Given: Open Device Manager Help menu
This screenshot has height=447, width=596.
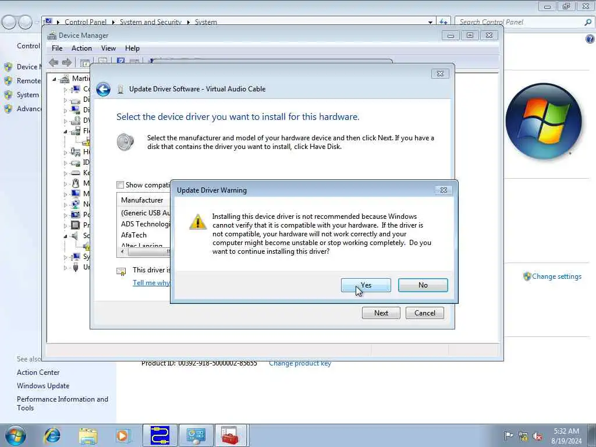Looking at the screenshot, I should click(x=132, y=48).
